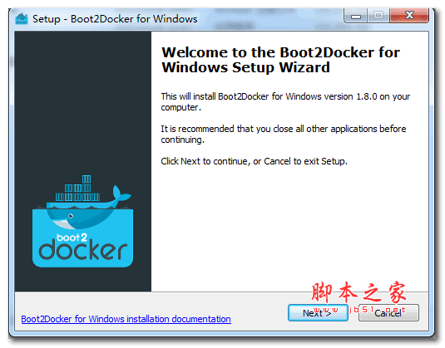Close the setup wizard with red X
The image size is (445, 348).
pos(409,15)
